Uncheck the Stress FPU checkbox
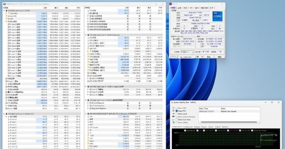 (x=177, y=111)
